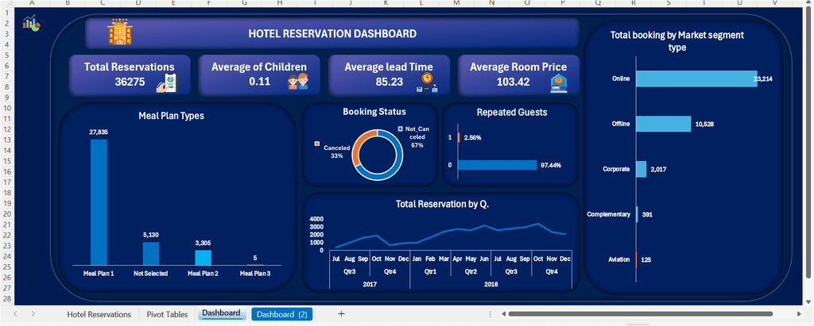Select the clock icon in Average lead Time
This screenshot has height=326, width=814.
click(427, 82)
